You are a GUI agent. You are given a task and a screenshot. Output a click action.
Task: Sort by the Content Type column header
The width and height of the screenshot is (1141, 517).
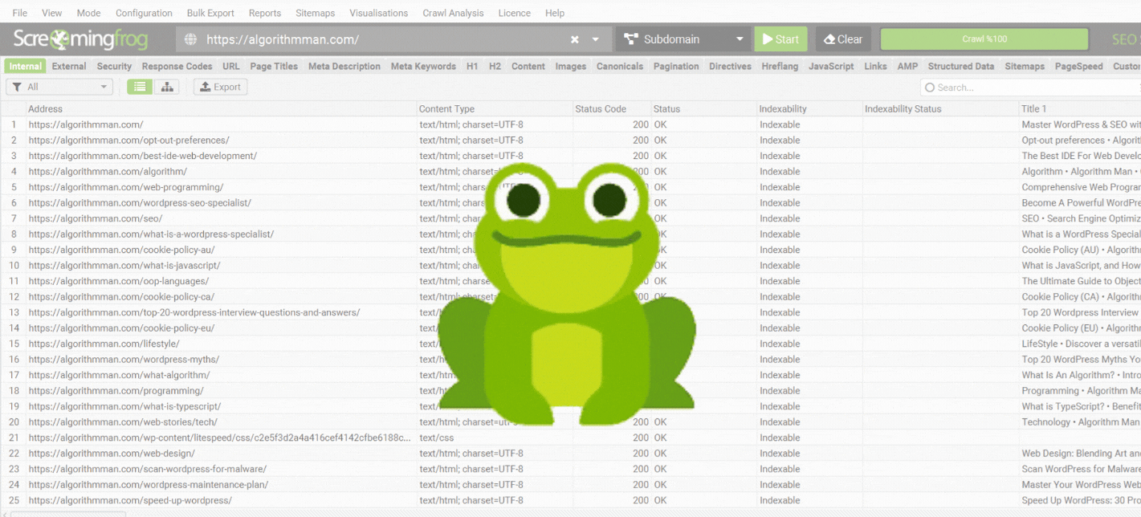495,109
